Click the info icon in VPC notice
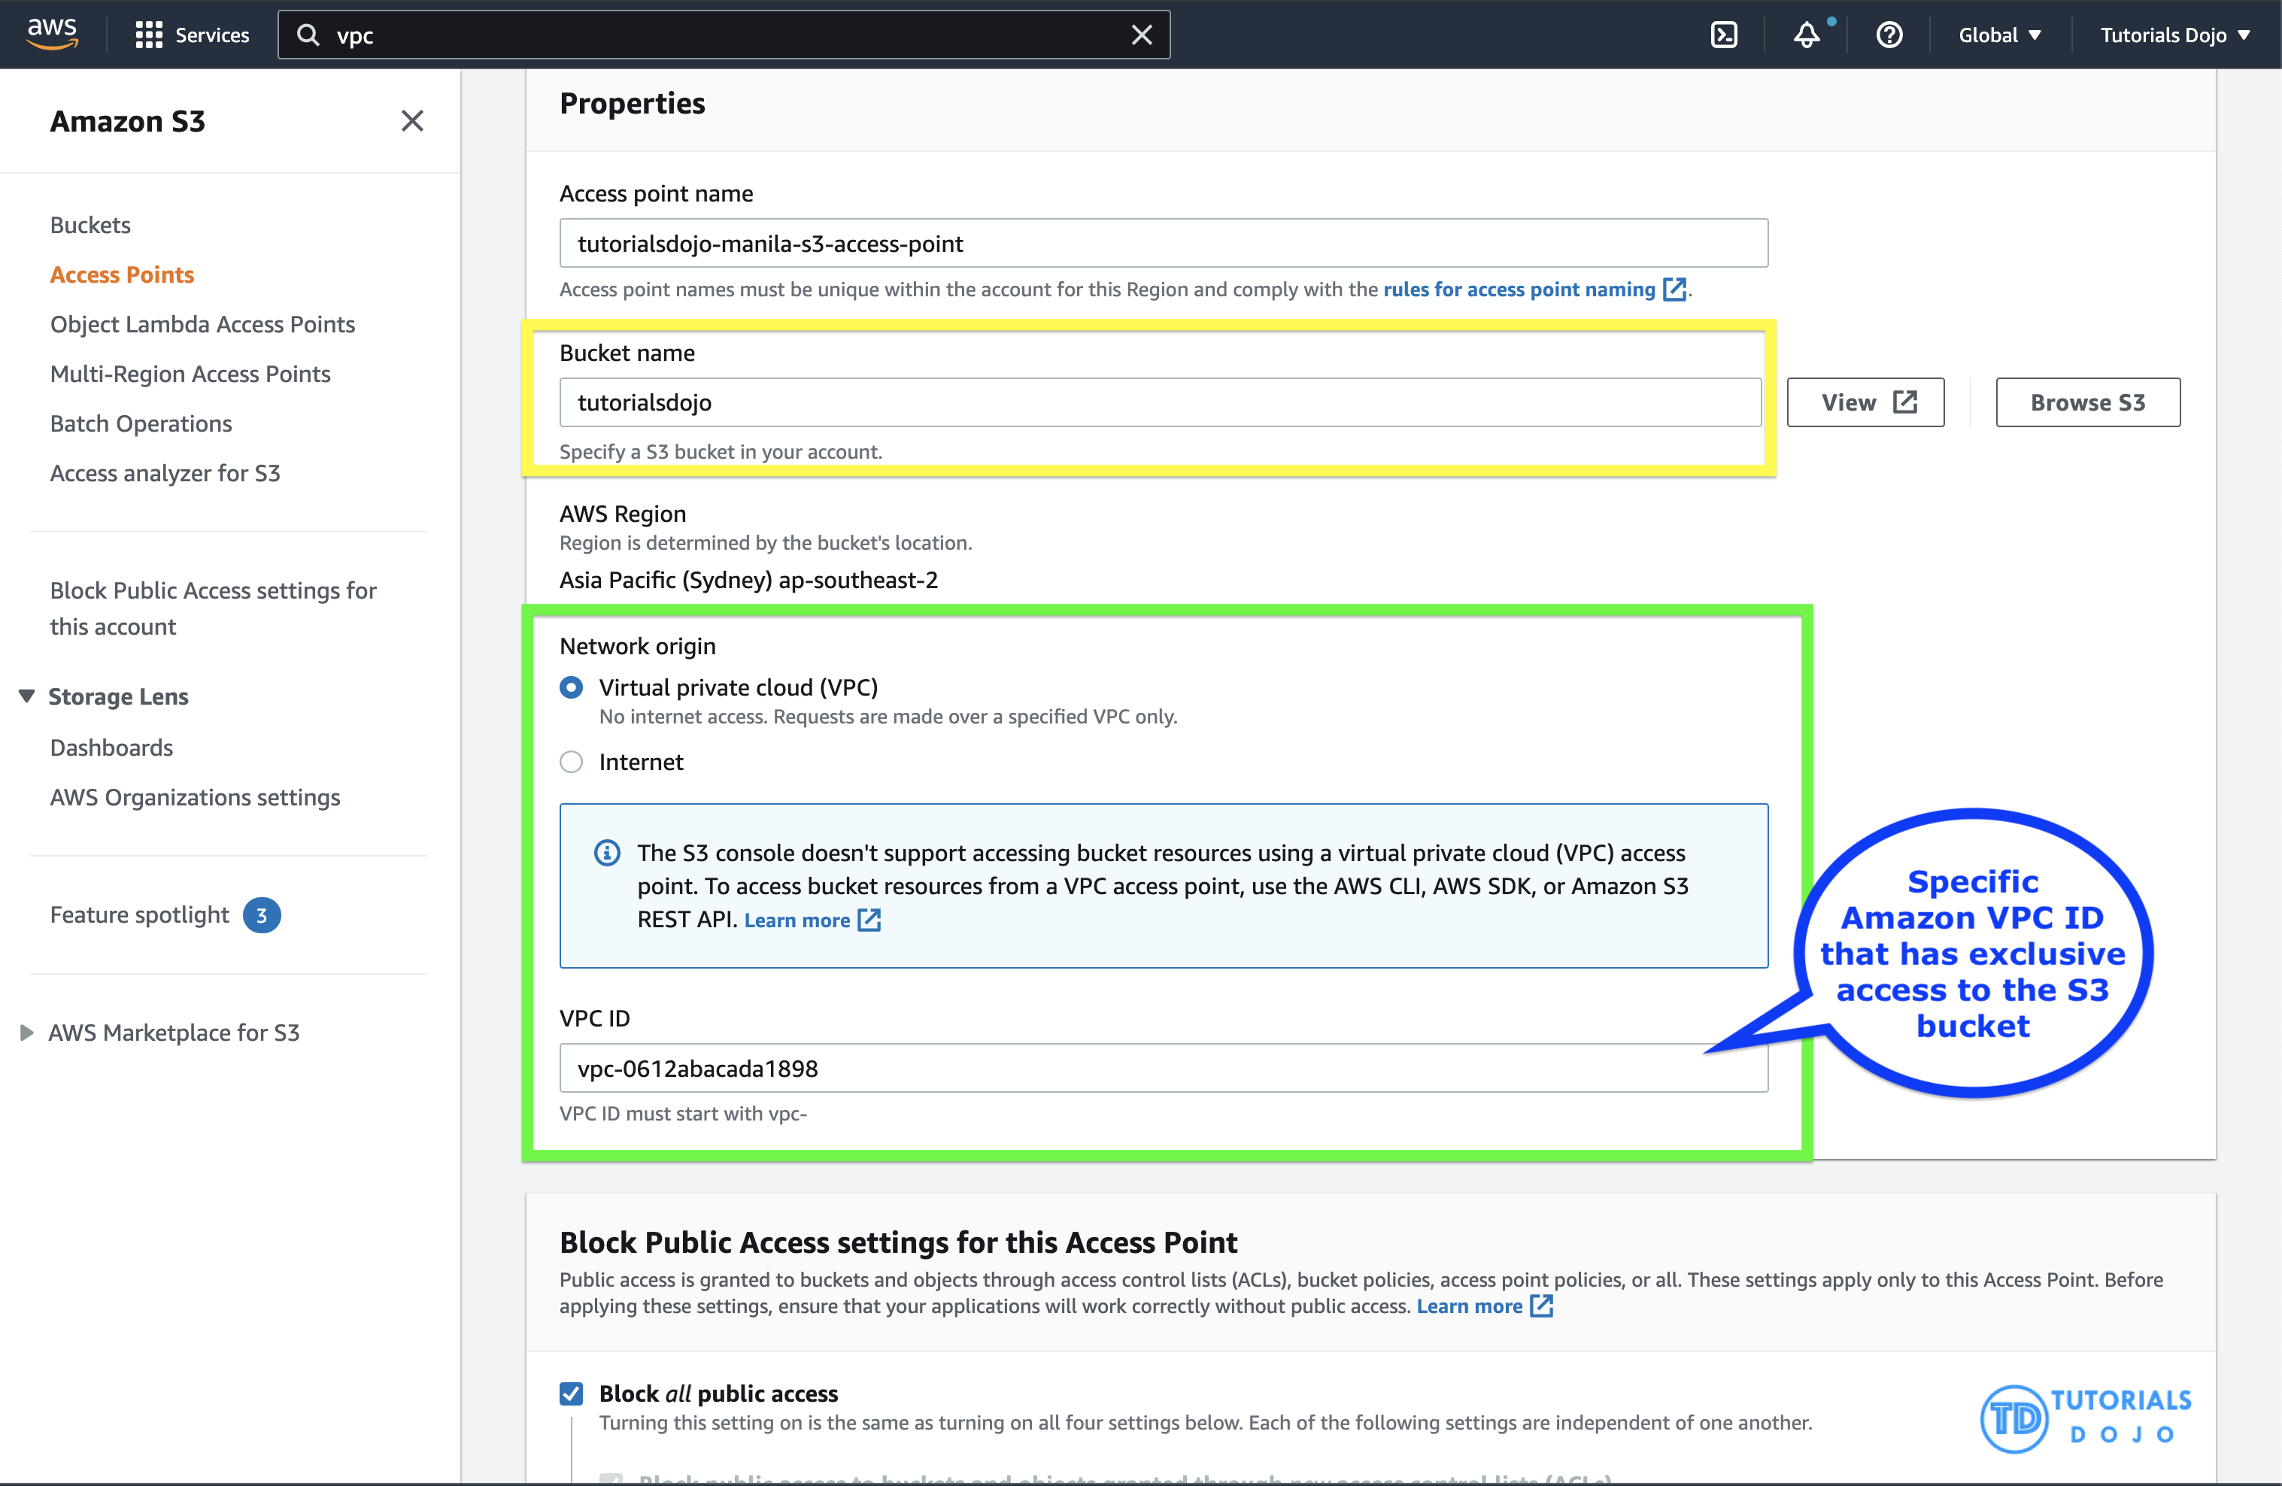Image resolution: width=2282 pixels, height=1486 pixels. tap(607, 852)
